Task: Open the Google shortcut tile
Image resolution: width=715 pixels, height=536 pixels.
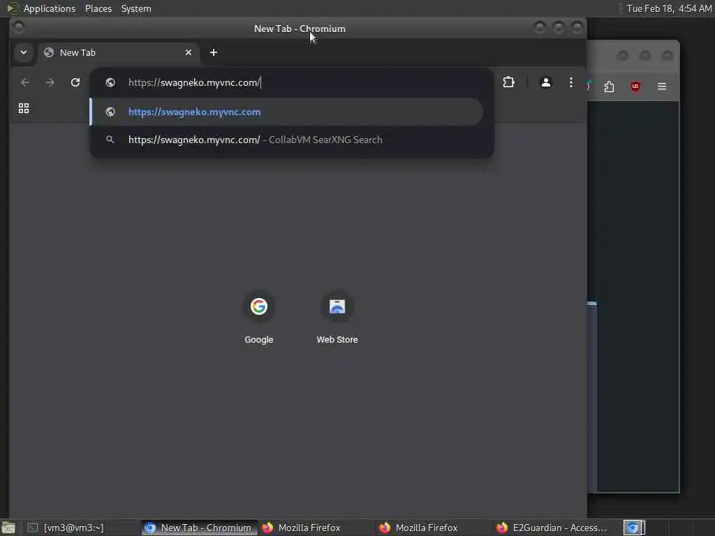Action: pos(258,318)
